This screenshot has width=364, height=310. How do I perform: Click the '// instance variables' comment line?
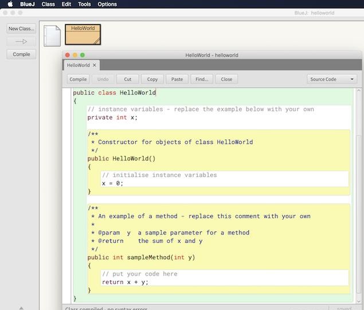(201, 109)
